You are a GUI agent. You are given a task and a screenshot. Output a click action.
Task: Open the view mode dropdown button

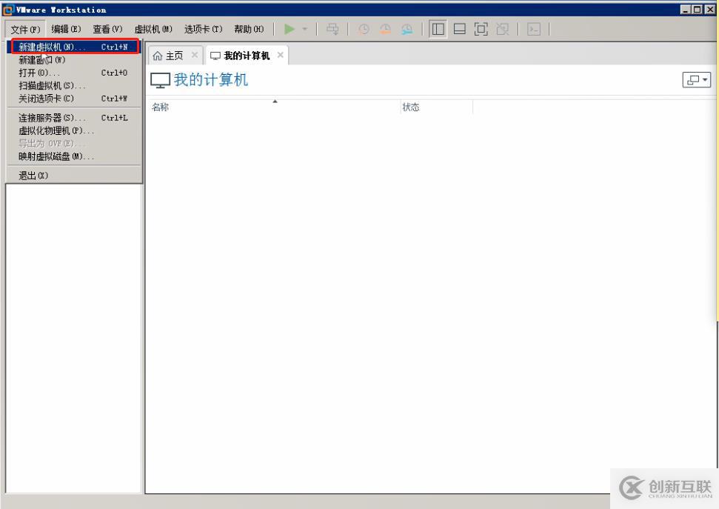click(x=697, y=80)
